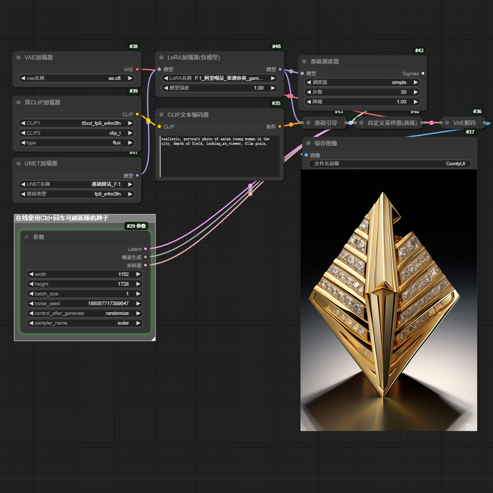The image size is (493, 493).
Task: Click the #29 参数 badge
Action: pos(136,226)
